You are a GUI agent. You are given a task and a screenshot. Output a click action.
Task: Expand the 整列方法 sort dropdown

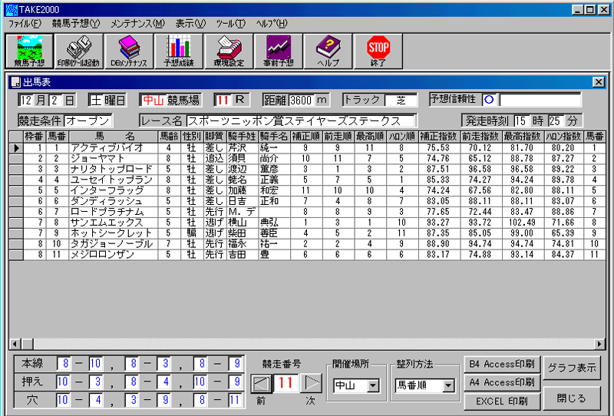point(449,385)
